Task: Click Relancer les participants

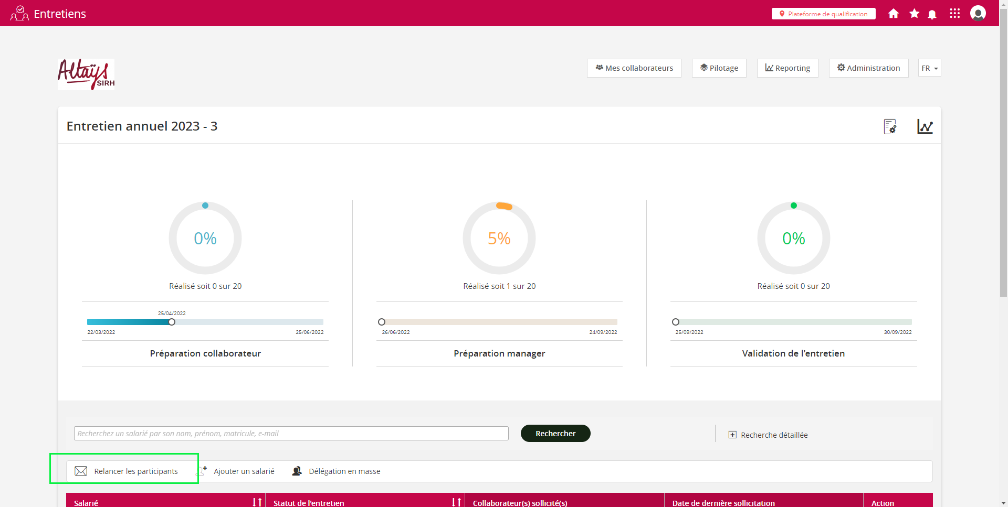Action: 126,471
